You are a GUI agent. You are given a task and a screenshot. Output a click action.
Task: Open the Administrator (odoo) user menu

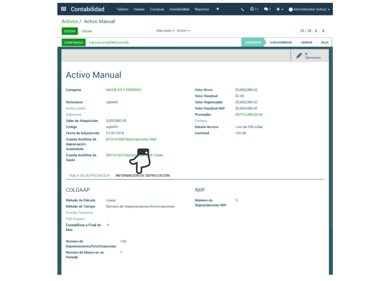[309, 9]
